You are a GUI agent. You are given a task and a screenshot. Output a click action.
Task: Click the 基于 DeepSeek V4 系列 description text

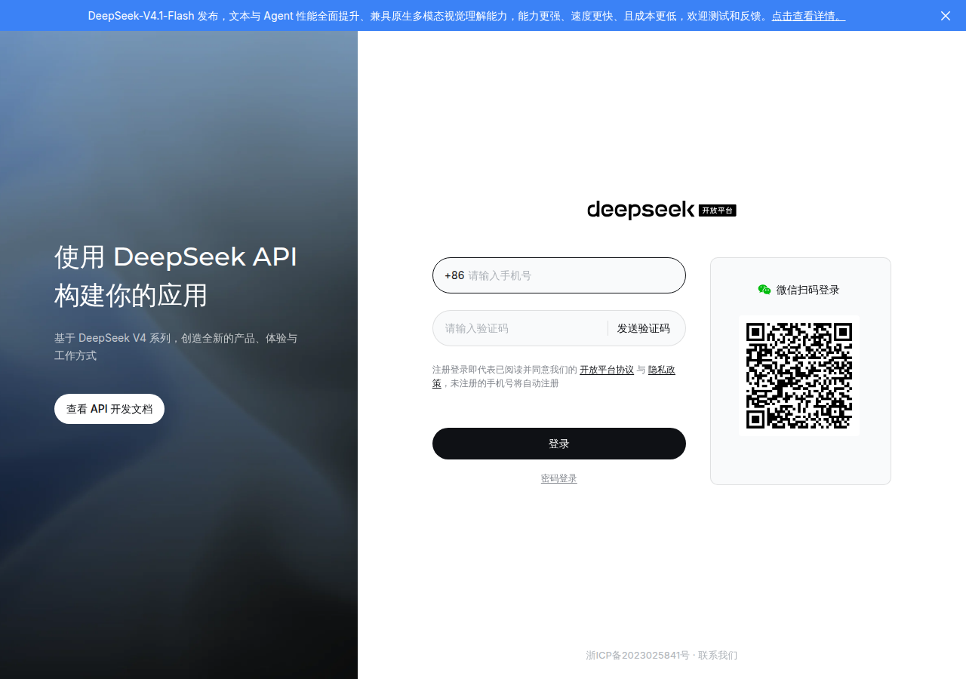point(176,346)
